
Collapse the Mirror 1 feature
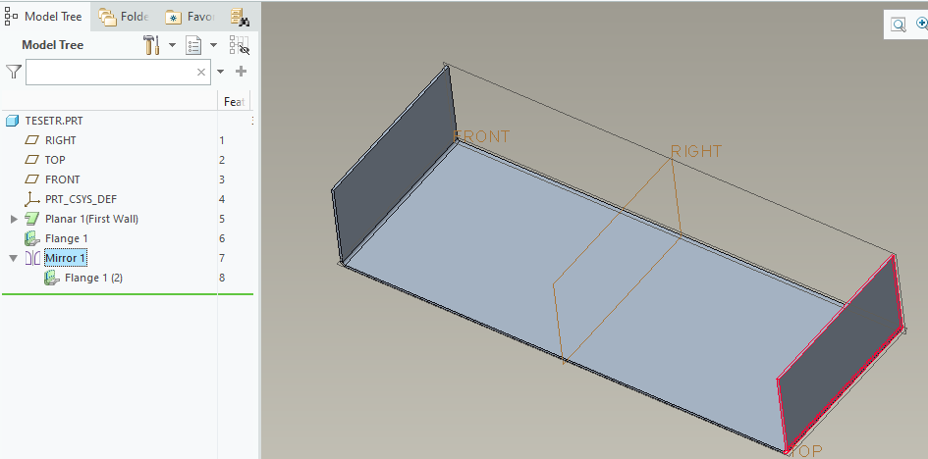point(13,258)
